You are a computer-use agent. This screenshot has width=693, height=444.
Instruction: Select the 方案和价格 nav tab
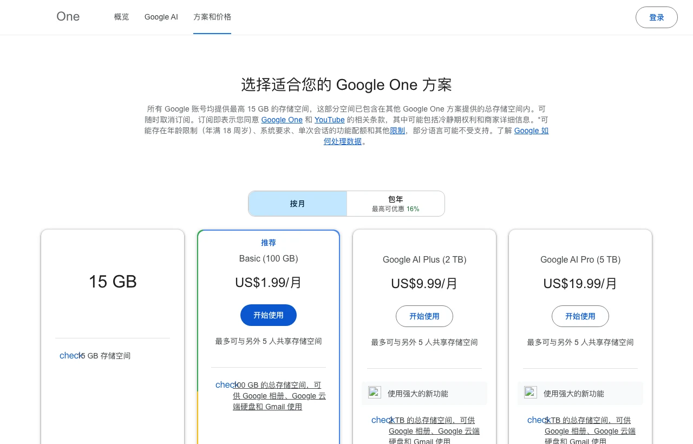212,17
